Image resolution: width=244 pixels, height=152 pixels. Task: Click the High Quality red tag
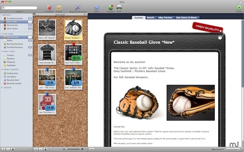click(x=208, y=28)
